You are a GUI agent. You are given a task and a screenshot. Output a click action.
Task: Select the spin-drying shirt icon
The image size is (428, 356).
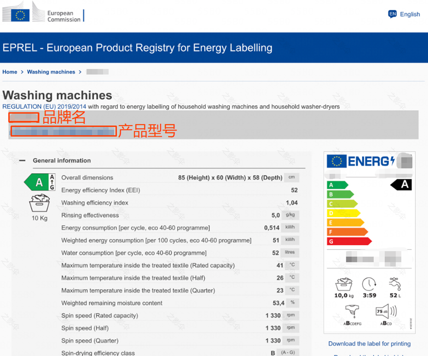(x=351, y=311)
